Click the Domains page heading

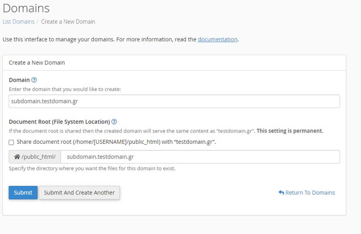(x=26, y=8)
